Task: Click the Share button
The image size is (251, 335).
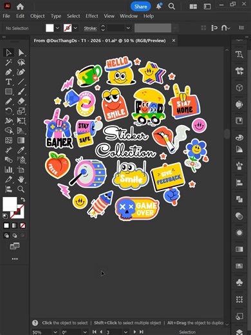Action: pyautogui.click(x=141, y=6)
